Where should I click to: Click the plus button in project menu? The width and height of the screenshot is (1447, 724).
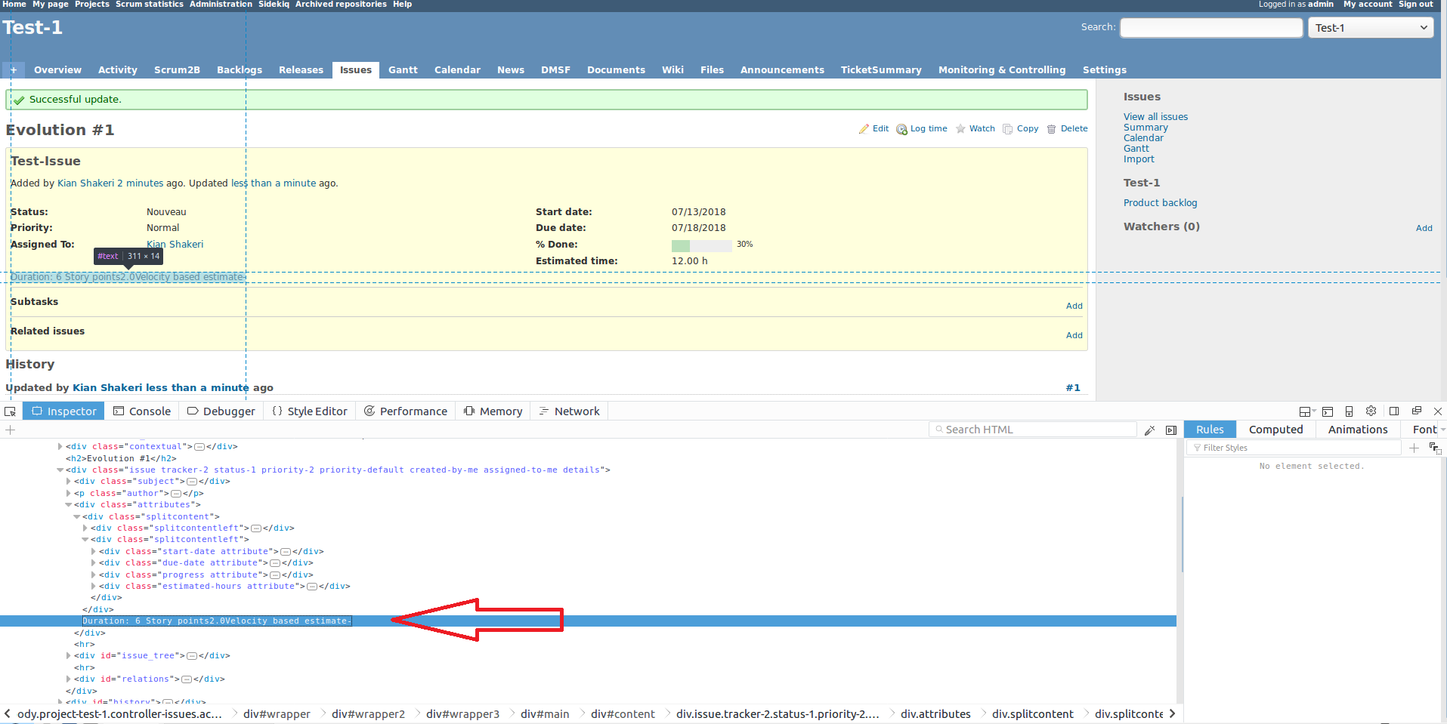[x=14, y=70]
